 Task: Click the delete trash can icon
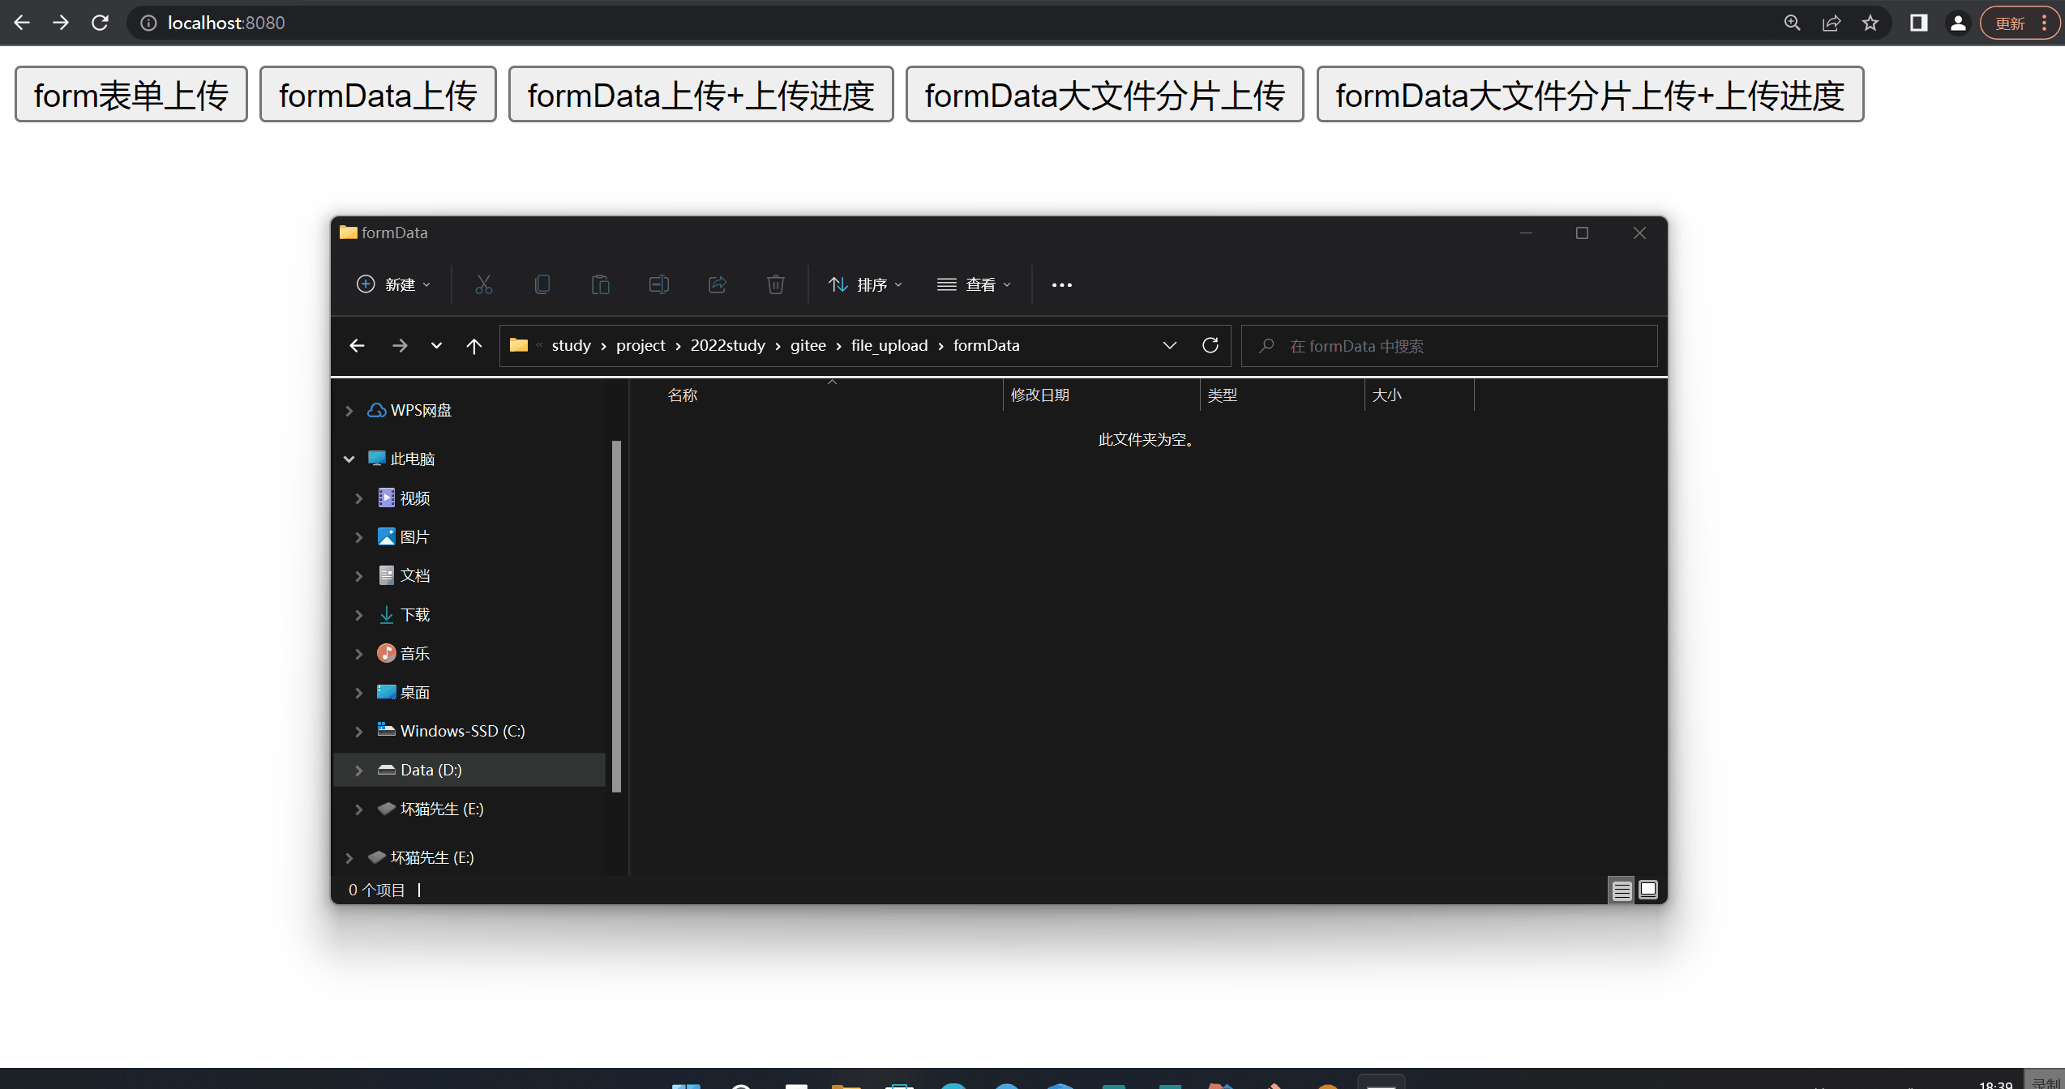[x=776, y=284]
